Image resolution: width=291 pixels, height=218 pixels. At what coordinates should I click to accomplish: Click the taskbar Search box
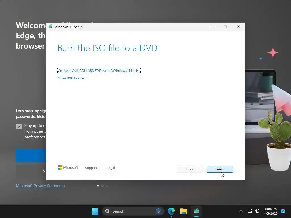point(133,211)
